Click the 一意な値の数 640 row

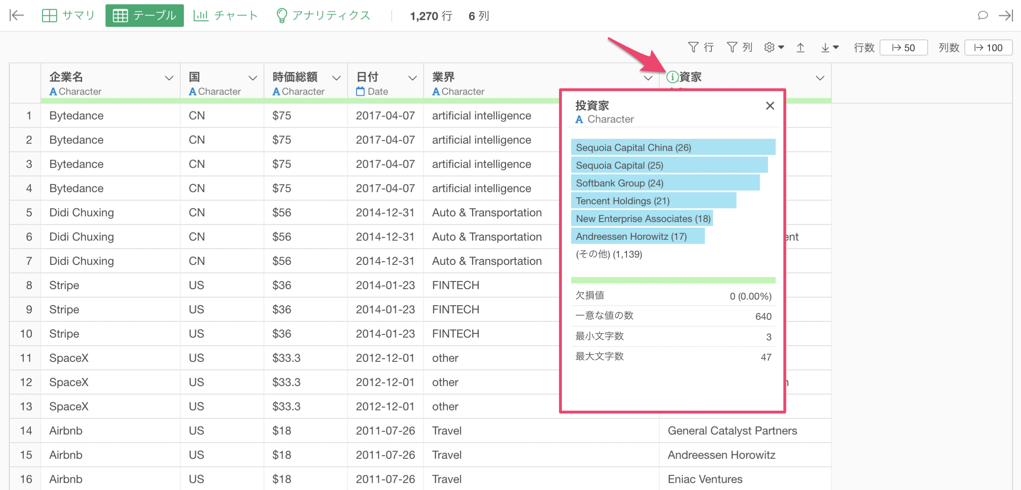pos(673,316)
